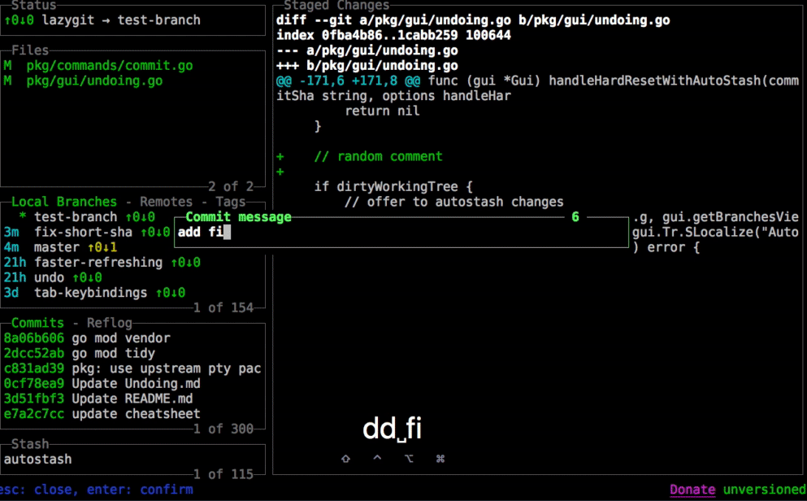807x501 pixels.
Task: Select the Command key icon in keystroke overlay
Action: pos(440,458)
